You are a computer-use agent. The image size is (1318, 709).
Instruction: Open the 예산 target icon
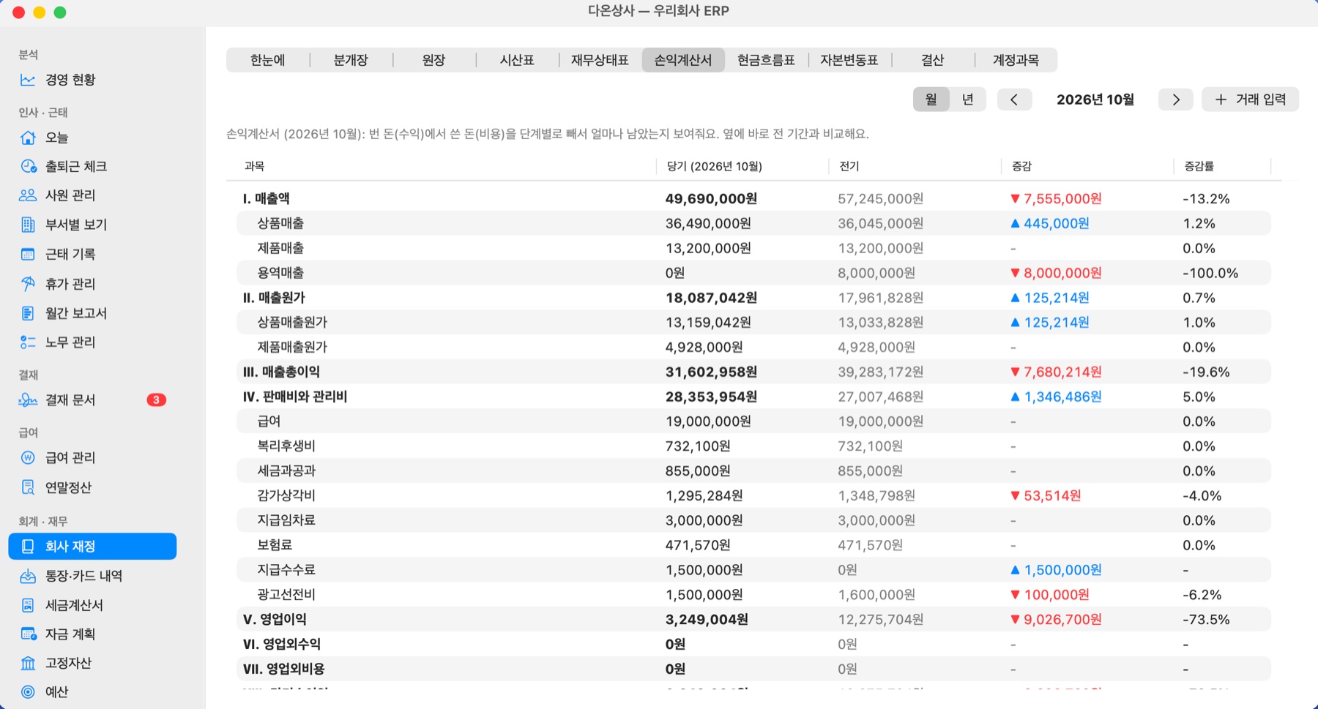pos(28,692)
